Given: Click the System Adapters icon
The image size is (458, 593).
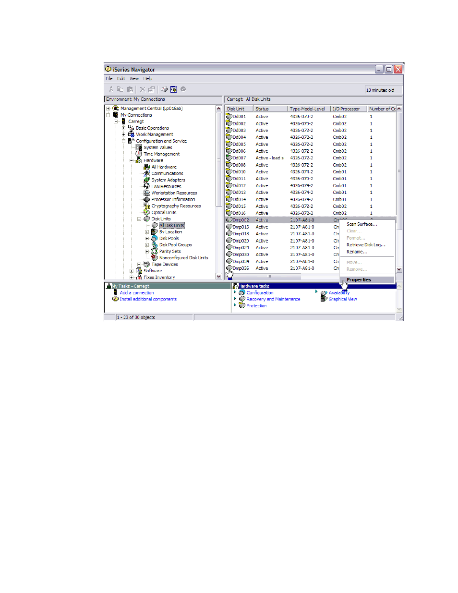Looking at the screenshot, I should point(147,180).
